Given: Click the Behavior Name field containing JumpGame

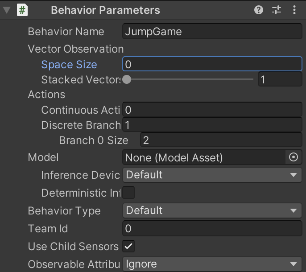Looking at the screenshot, I should pos(212,31).
